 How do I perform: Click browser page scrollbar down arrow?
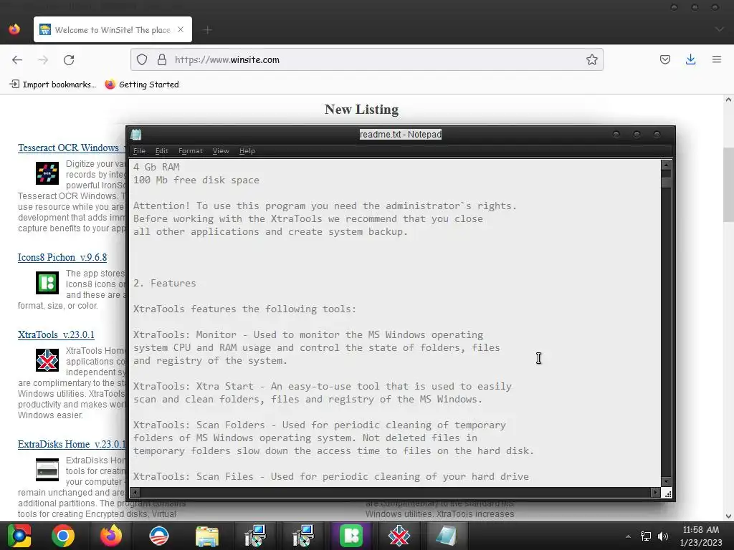pyautogui.click(x=728, y=516)
